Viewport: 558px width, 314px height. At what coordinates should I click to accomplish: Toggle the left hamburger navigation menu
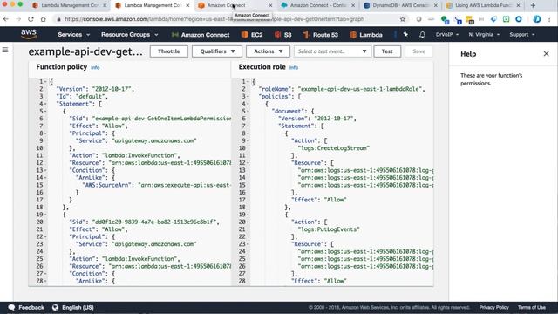(x=5, y=50)
